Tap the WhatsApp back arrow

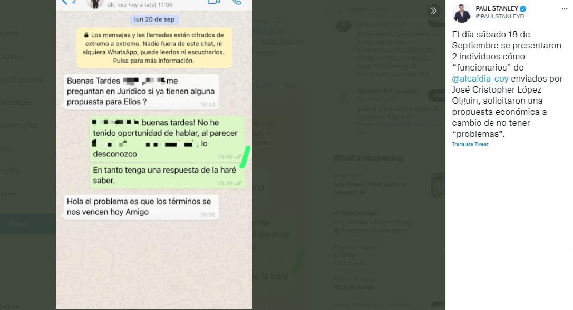pyautogui.click(x=65, y=2)
